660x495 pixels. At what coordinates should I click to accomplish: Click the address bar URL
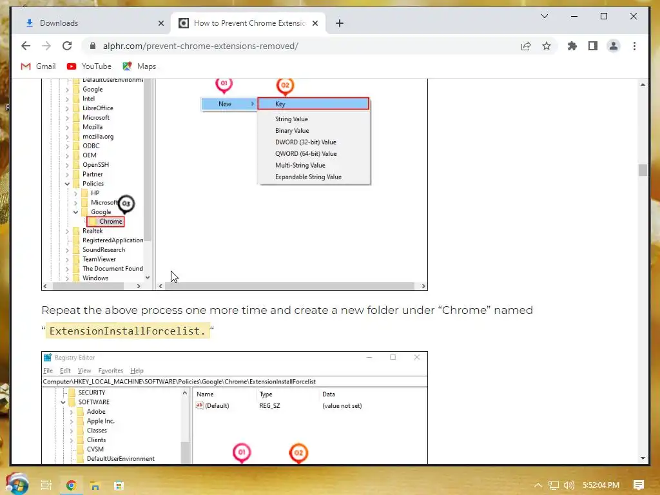(201, 46)
